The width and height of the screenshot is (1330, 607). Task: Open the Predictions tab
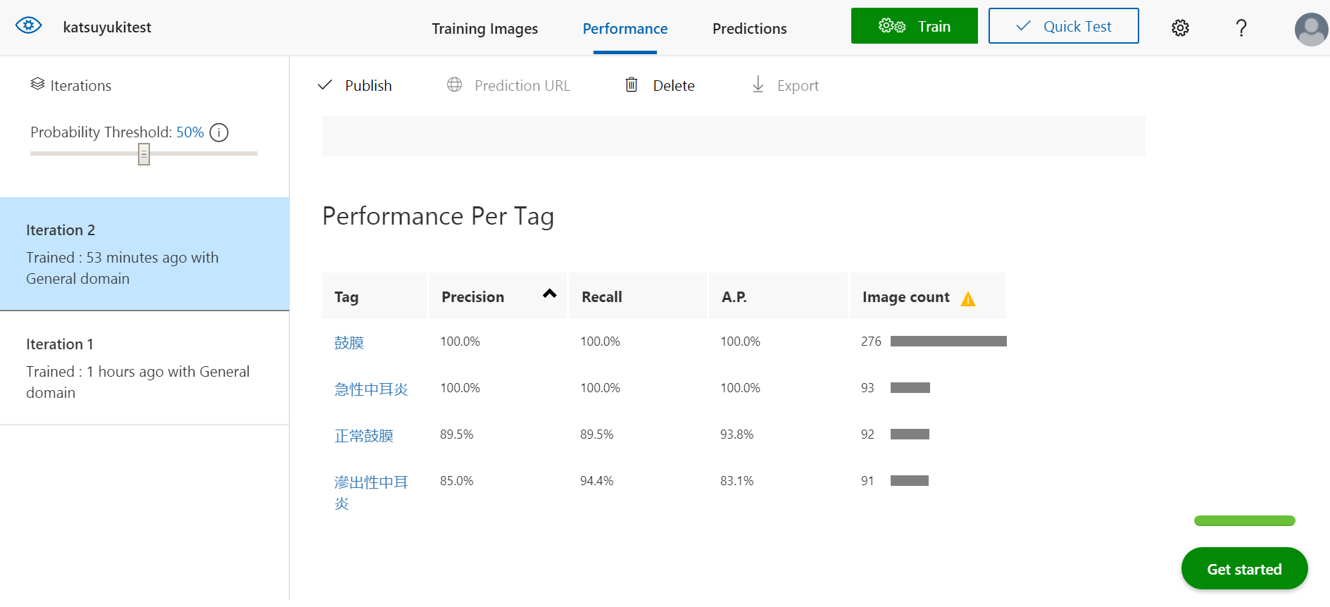[x=749, y=29]
